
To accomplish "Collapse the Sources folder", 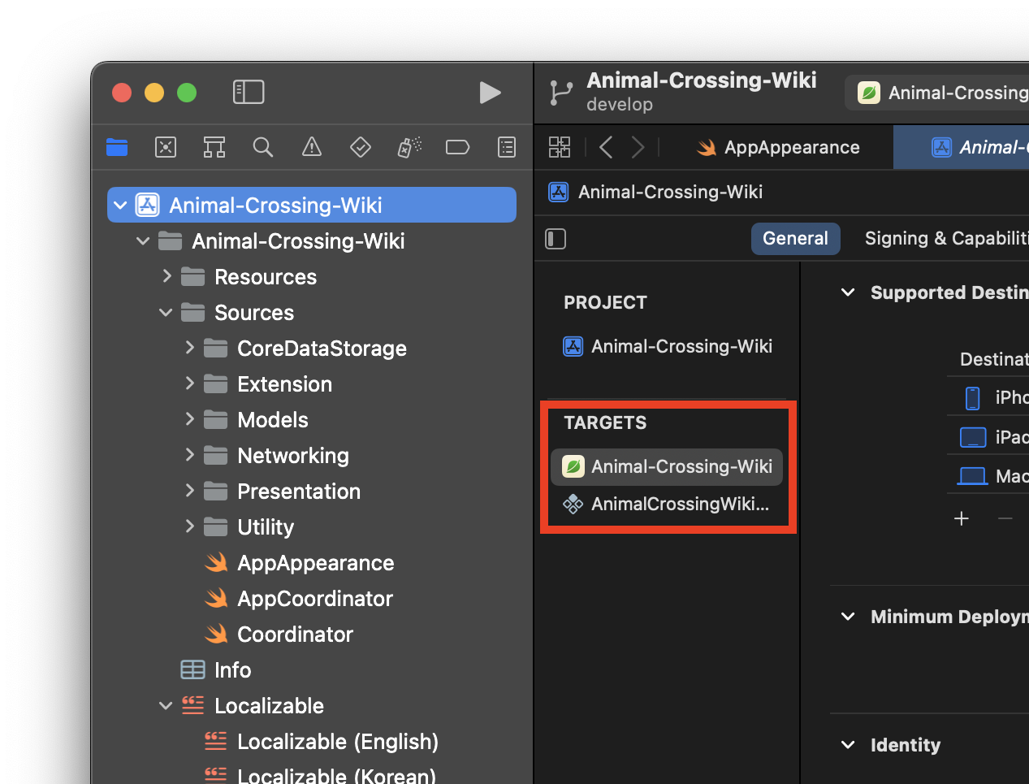I will tap(166, 313).
